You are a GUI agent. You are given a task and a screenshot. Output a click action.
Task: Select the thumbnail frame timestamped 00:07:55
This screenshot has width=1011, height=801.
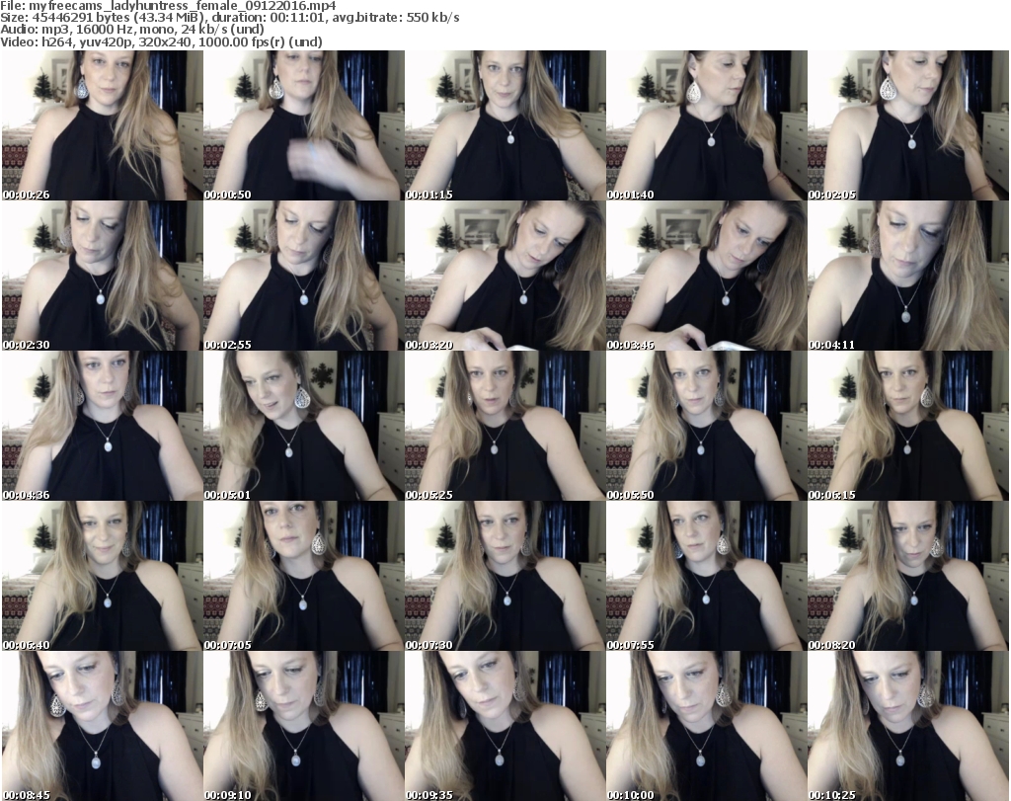click(x=707, y=576)
